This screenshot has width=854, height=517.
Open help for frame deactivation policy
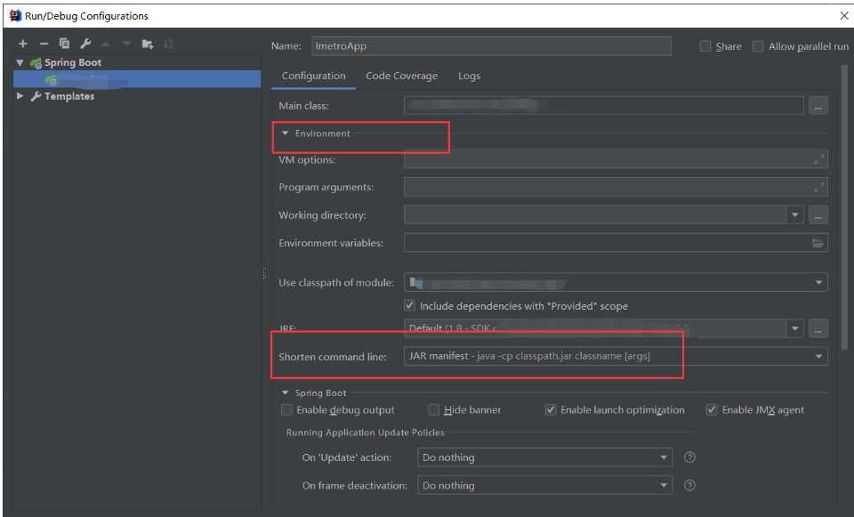click(x=689, y=485)
